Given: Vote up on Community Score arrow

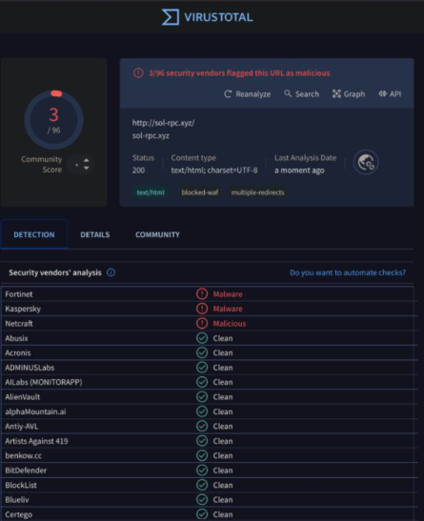Looking at the screenshot, I should [87, 160].
